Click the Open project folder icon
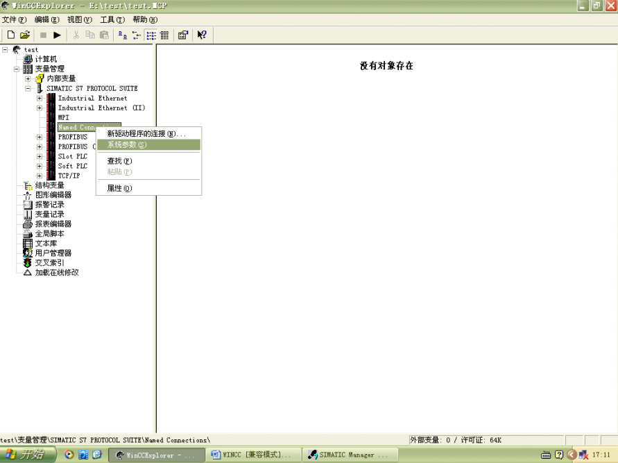The width and height of the screenshot is (618, 463). tap(25, 35)
